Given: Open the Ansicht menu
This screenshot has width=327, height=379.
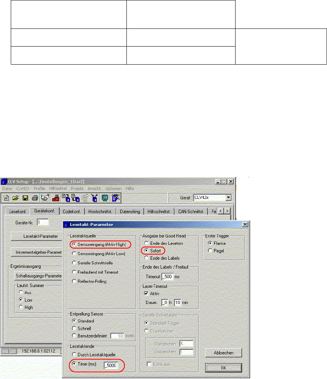Looking at the screenshot, I should [x=94, y=189].
